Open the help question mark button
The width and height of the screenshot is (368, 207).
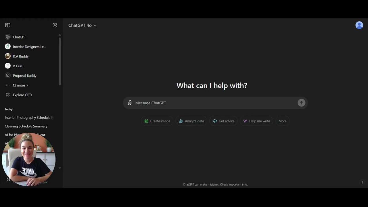click(x=362, y=183)
